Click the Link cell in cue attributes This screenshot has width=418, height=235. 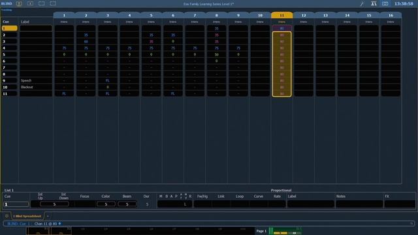(221, 204)
